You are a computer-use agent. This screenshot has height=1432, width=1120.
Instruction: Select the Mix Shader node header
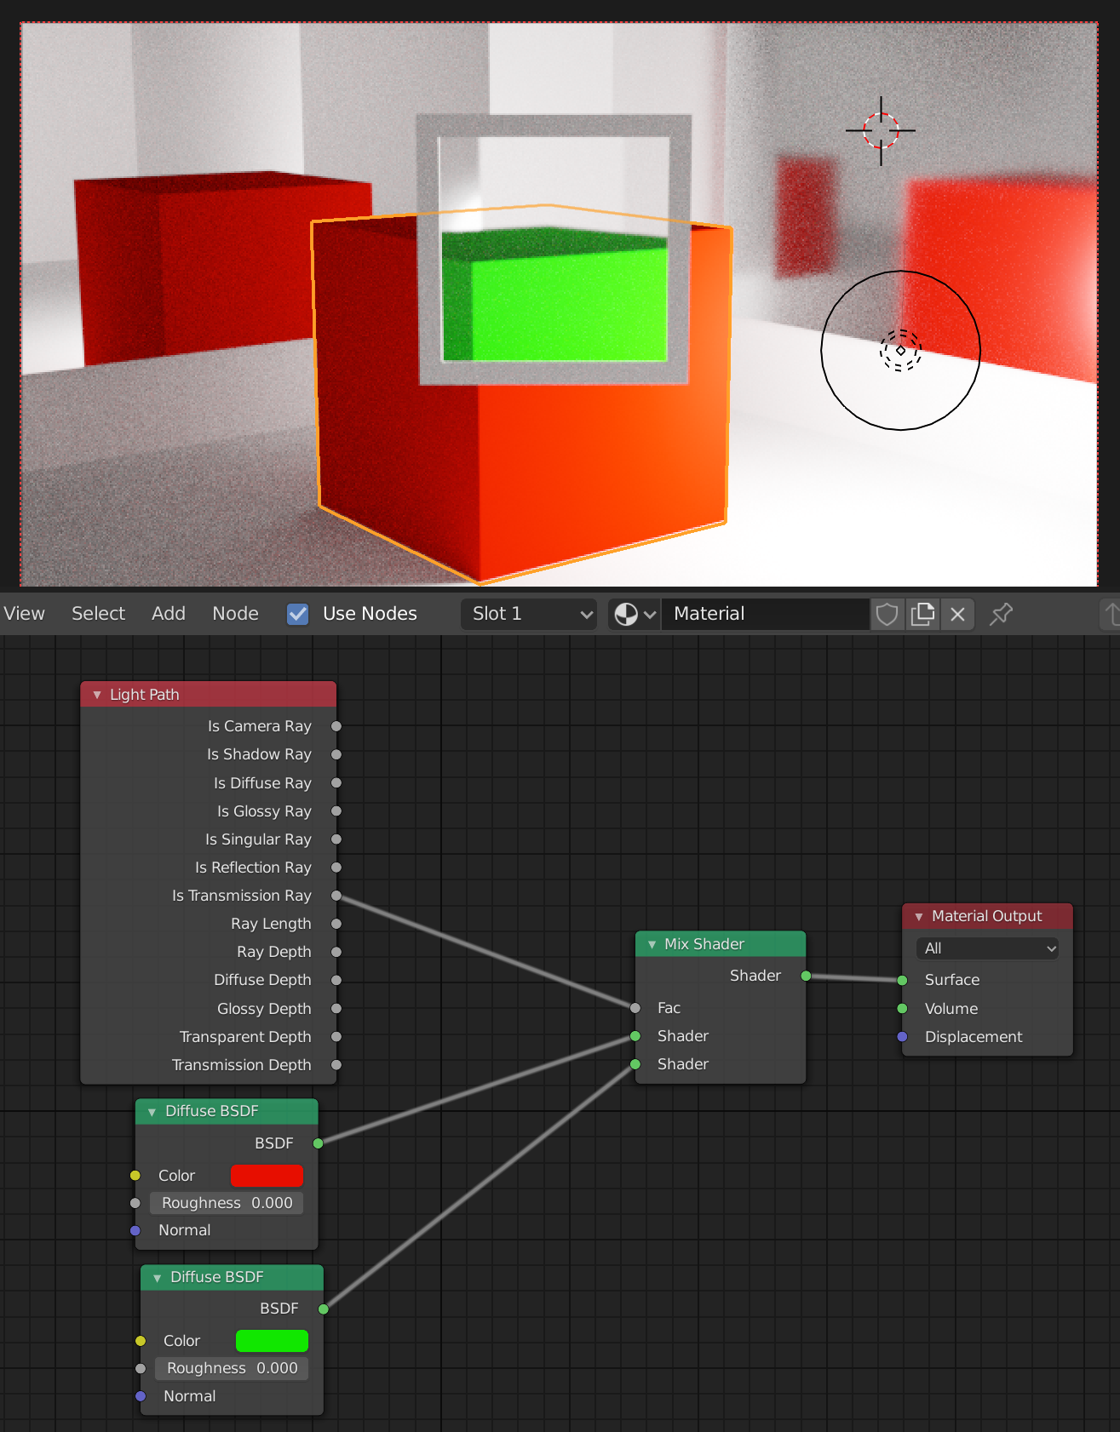coord(721,944)
